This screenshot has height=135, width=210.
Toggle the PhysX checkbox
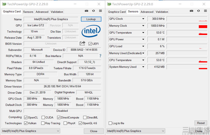coord(65,123)
